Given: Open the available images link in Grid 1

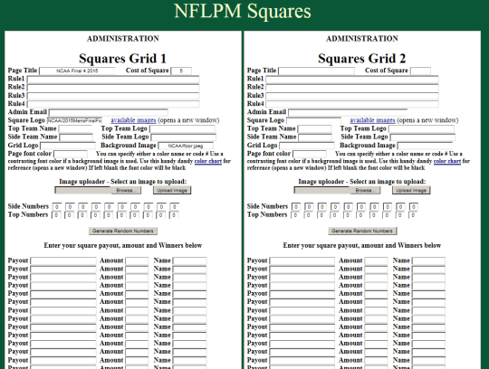Looking at the screenshot, I should point(133,120).
